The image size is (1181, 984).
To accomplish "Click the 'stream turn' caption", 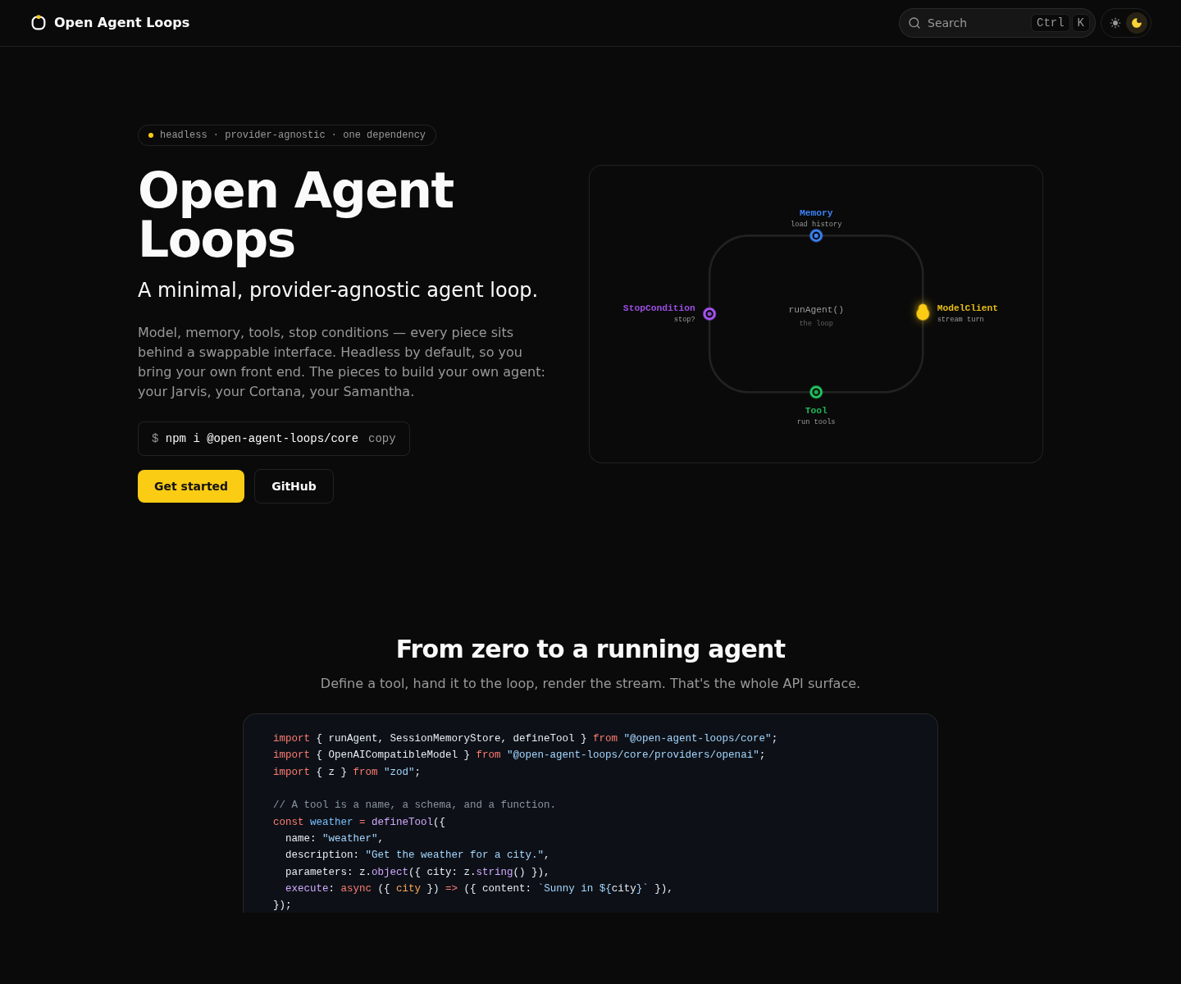I will tap(960, 320).
